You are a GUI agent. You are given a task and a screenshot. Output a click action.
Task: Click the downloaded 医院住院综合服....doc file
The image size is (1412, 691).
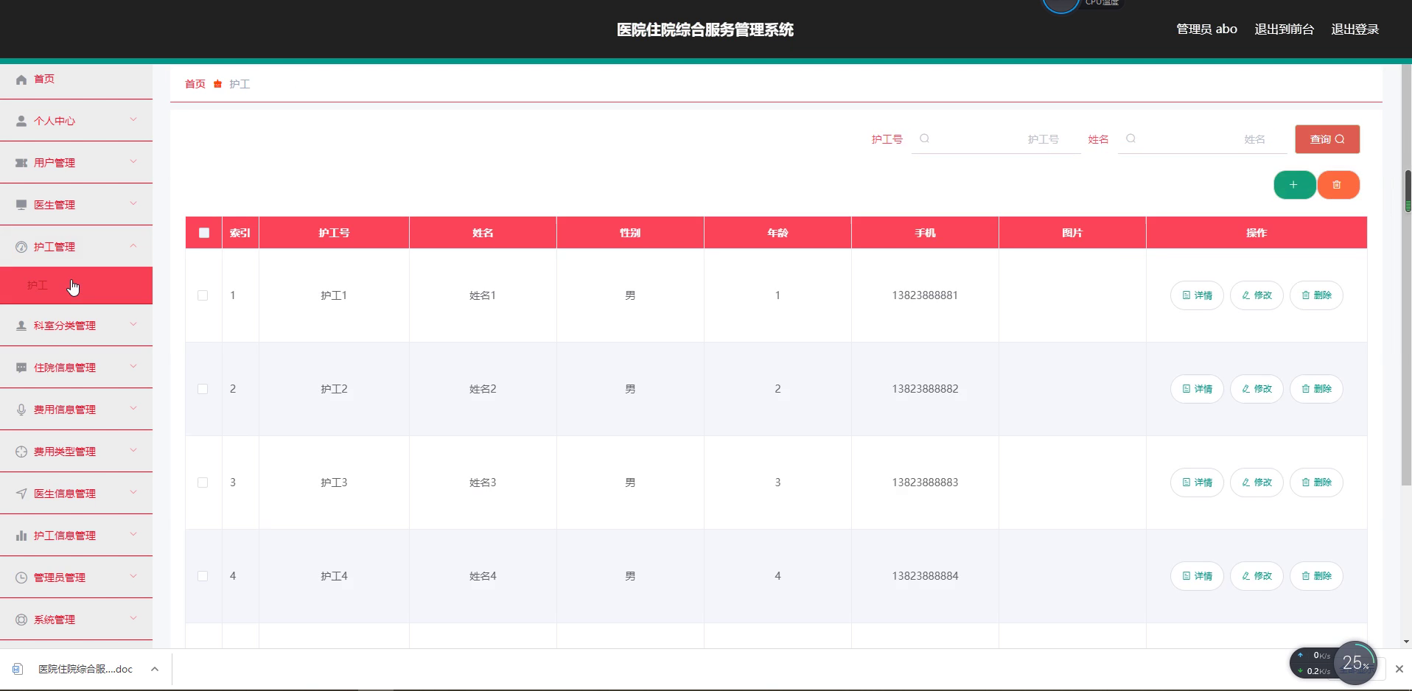coord(85,669)
